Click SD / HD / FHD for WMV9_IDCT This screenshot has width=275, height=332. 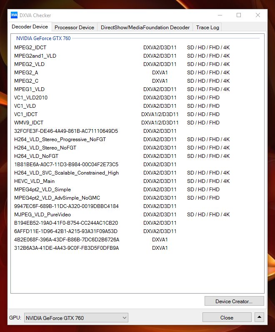click(x=203, y=123)
